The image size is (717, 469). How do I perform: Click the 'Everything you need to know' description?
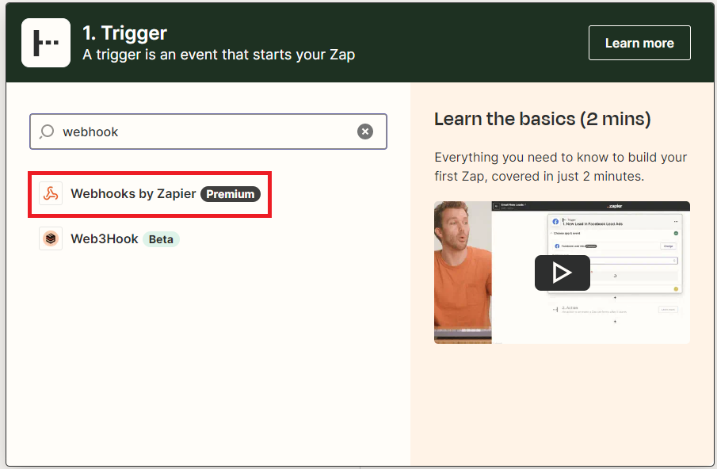click(561, 166)
